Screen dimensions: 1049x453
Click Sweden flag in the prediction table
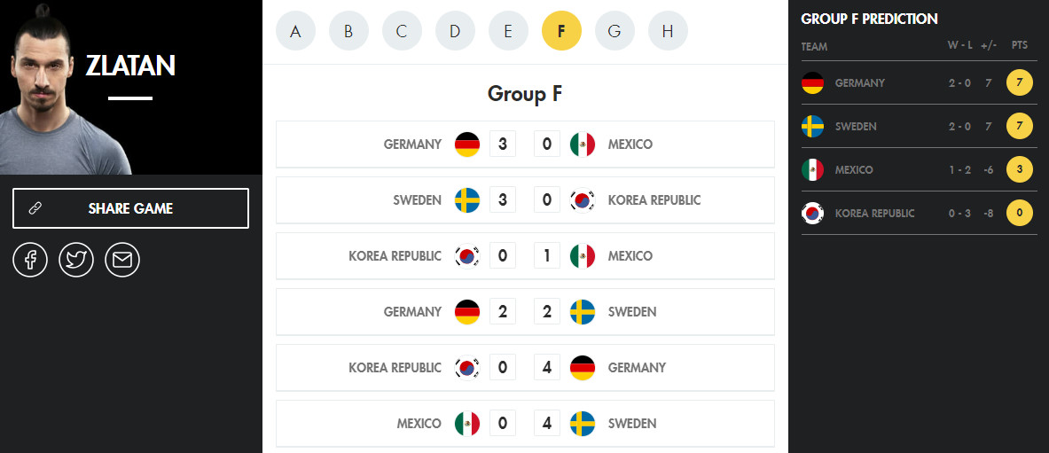[812, 127]
